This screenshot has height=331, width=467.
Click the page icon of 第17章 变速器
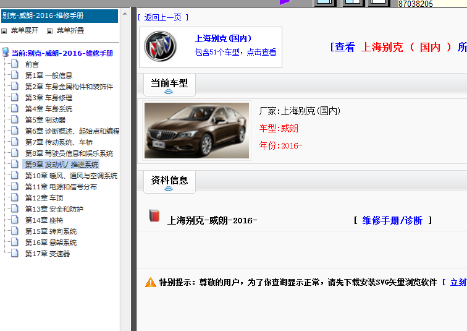coord(15,253)
